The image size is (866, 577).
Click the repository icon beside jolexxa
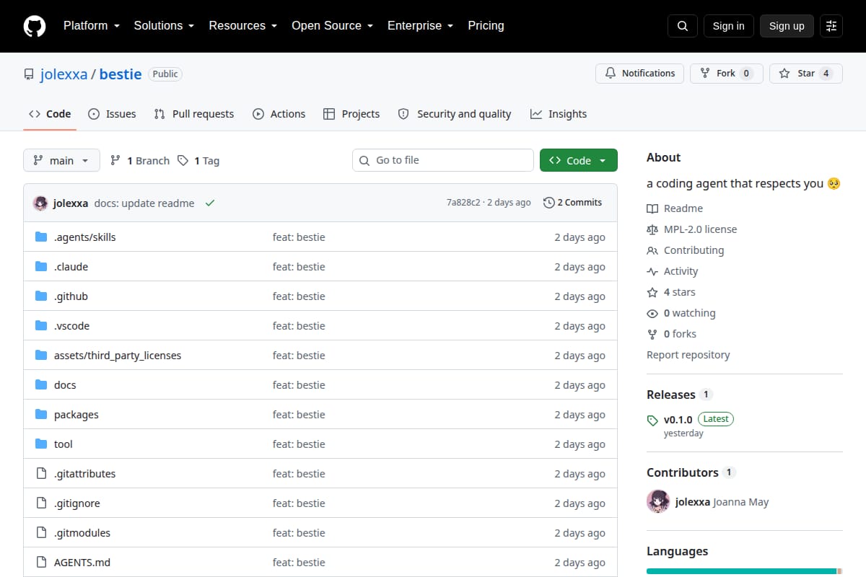[x=29, y=74]
